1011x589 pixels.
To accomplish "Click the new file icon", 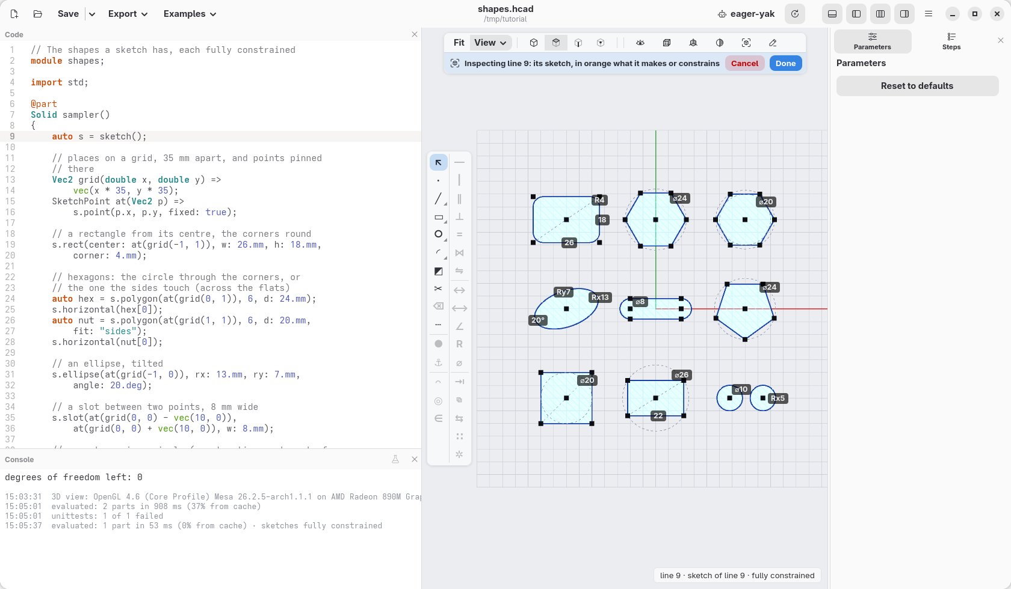I will (x=14, y=14).
